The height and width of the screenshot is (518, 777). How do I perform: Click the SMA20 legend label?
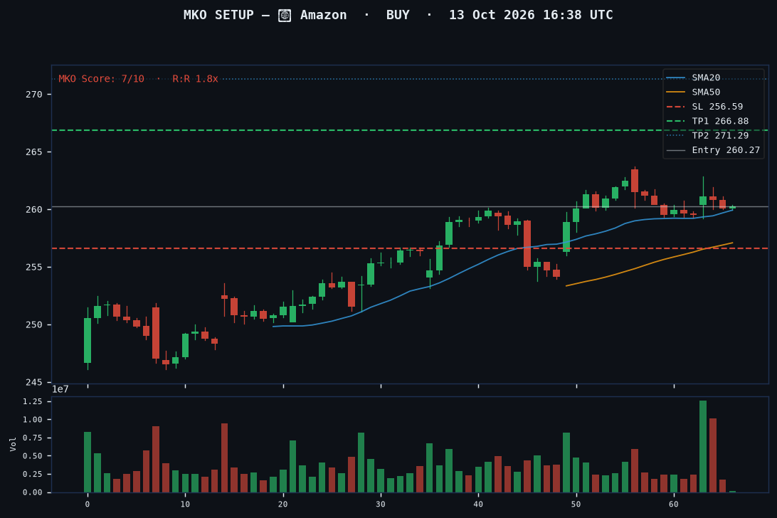point(706,78)
